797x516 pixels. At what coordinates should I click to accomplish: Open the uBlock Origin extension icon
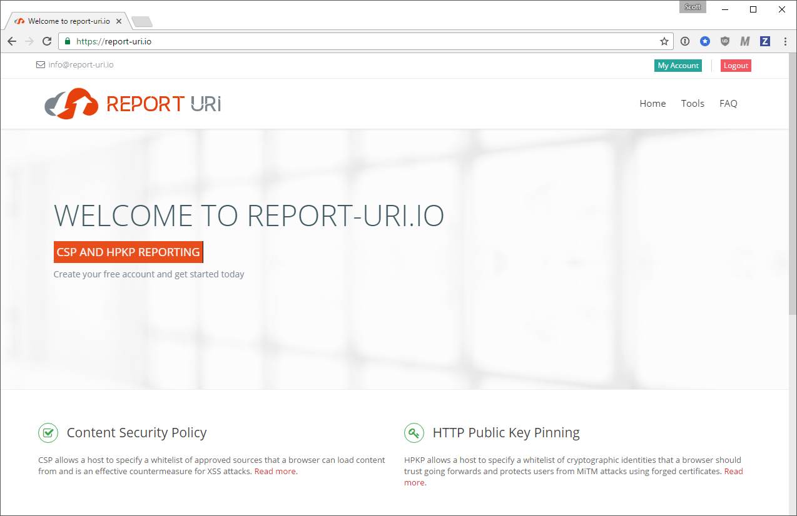point(724,41)
